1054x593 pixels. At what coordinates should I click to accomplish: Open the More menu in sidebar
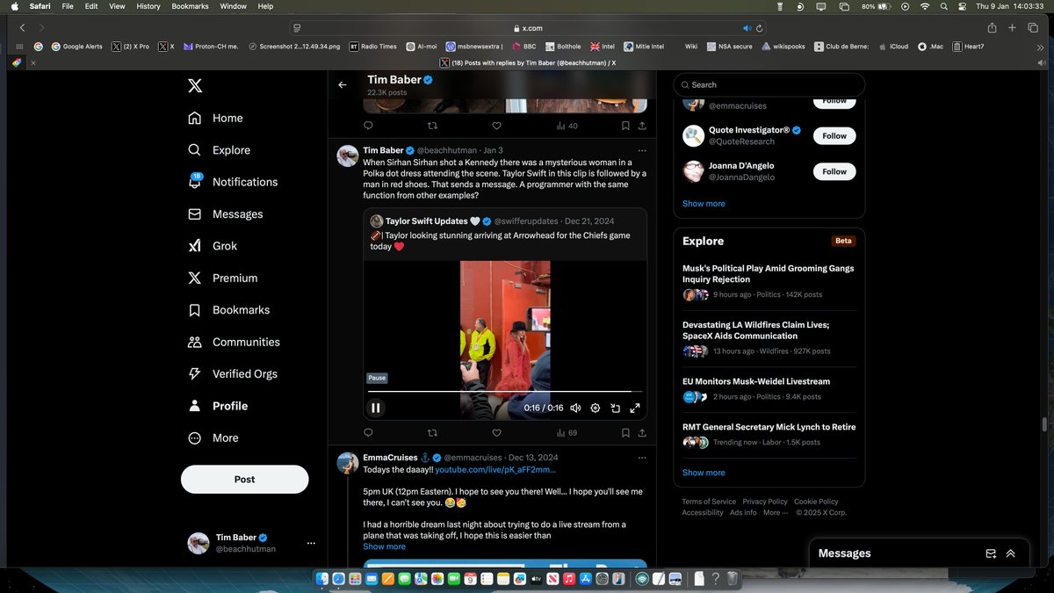click(213, 438)
